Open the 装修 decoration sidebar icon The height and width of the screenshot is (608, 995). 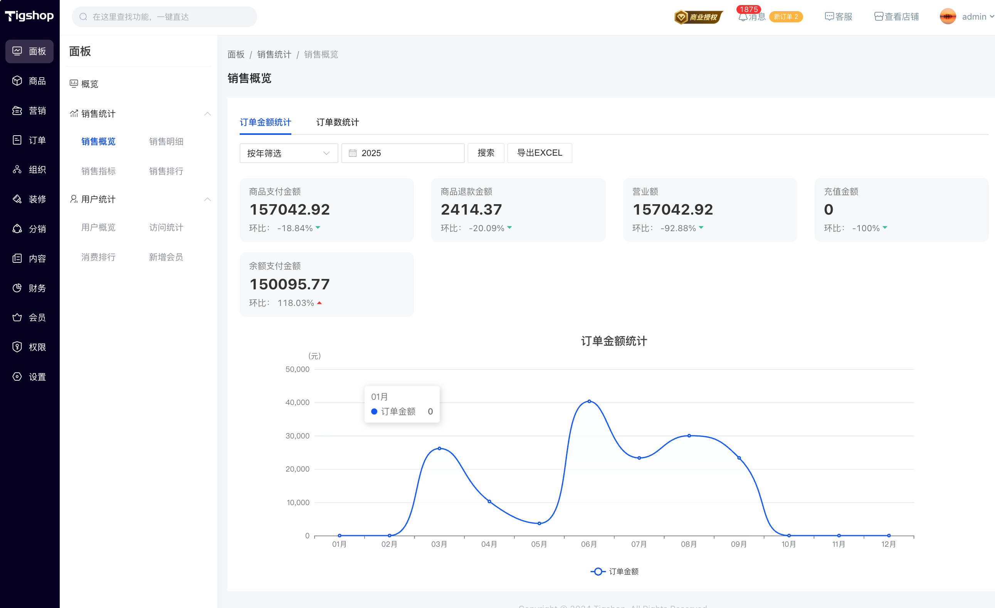click(17, 199)
